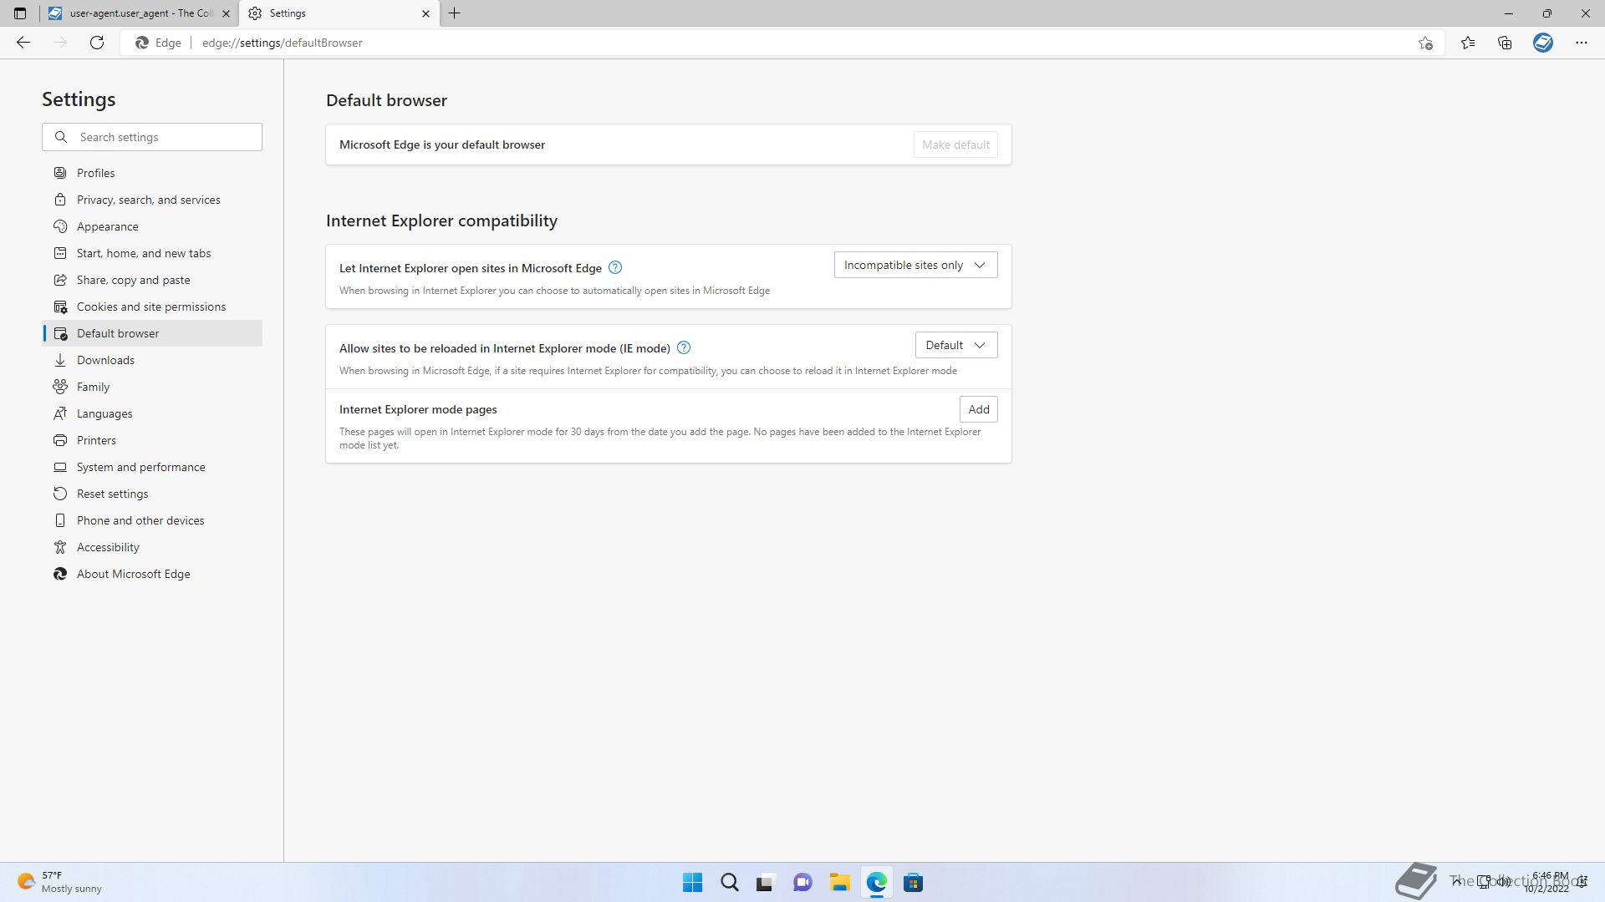Image resolution: width=1605 pixels, height=902 pixels.
Task: Open File Explorer from the taskbar
Action: [x=839, y=883]
